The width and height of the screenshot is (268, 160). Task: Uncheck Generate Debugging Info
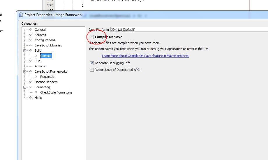click(92, 63)
